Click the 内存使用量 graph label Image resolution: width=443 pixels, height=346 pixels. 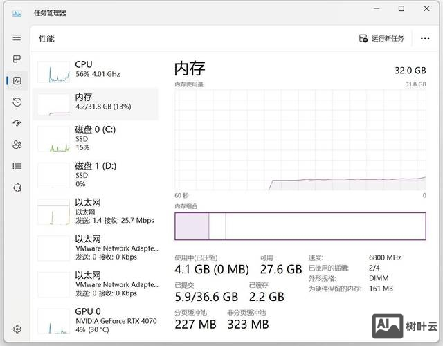[x=189, y=84]
